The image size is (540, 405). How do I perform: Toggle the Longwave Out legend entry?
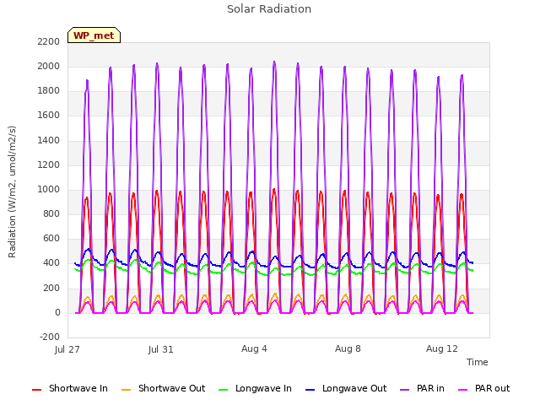point(346,388)
